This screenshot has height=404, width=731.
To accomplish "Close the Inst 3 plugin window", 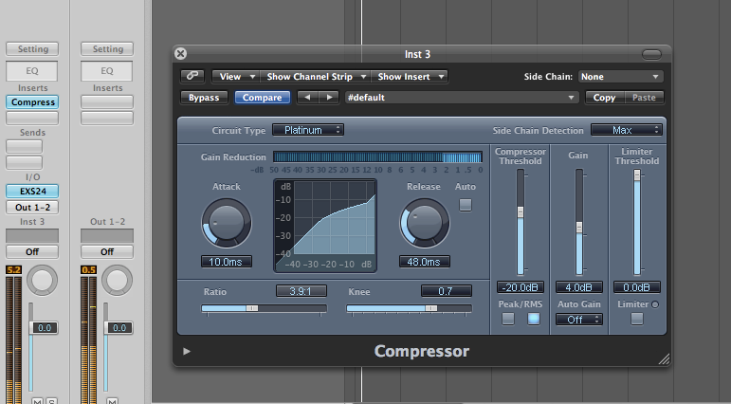I will point(181,54).
